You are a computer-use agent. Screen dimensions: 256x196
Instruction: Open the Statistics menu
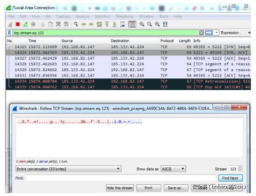coord(103,16)
